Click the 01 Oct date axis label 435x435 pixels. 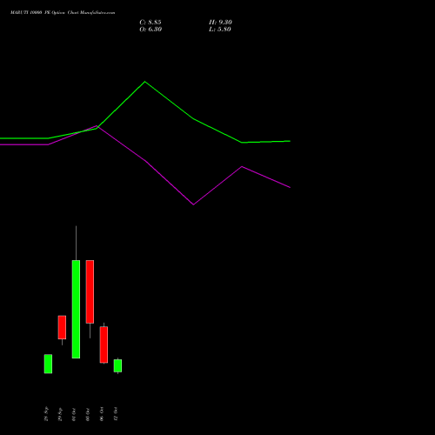[74, 414]
